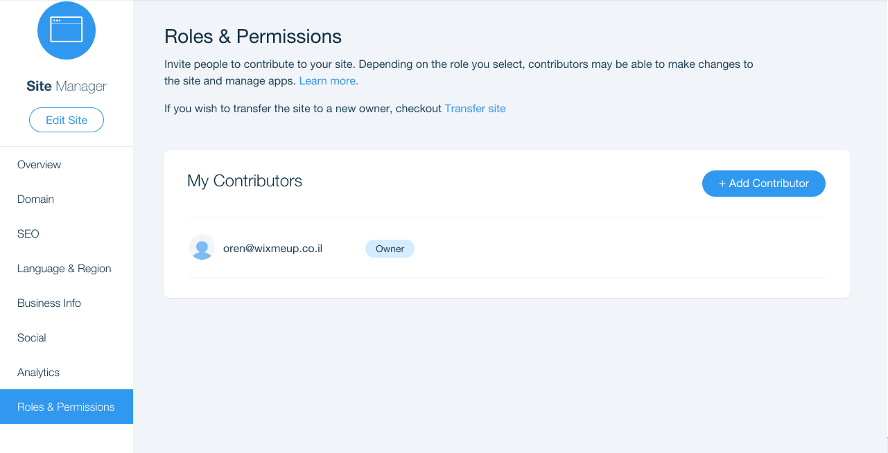Viewport: 888px width, 453px height.
Task: Click the Owner role badge
Action: click(390, 249)
